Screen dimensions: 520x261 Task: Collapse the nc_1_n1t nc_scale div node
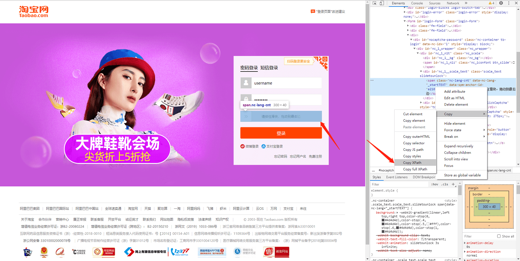tap(418, 53)
